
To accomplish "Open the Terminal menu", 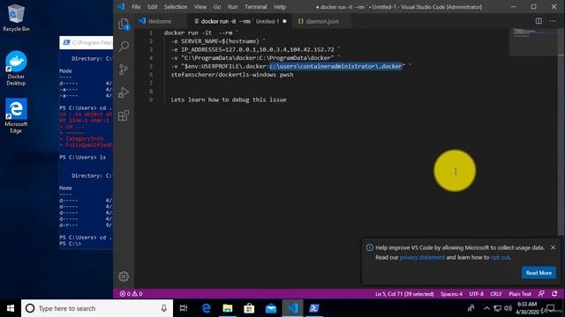I will [x=255, y=7].
